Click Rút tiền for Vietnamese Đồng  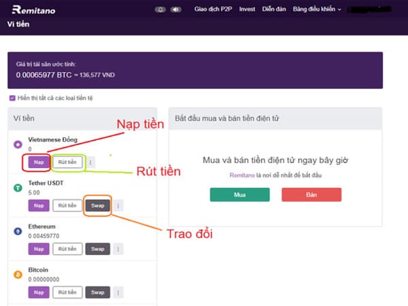[67, 163]
